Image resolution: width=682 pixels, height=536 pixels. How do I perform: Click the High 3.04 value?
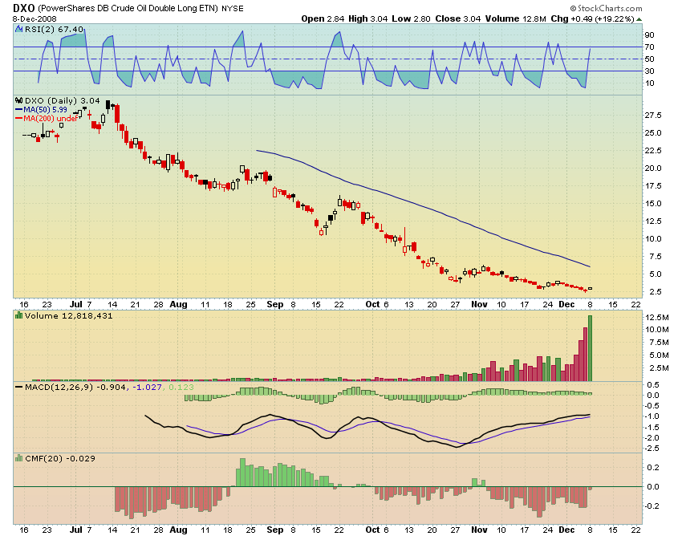click(367, 18)
